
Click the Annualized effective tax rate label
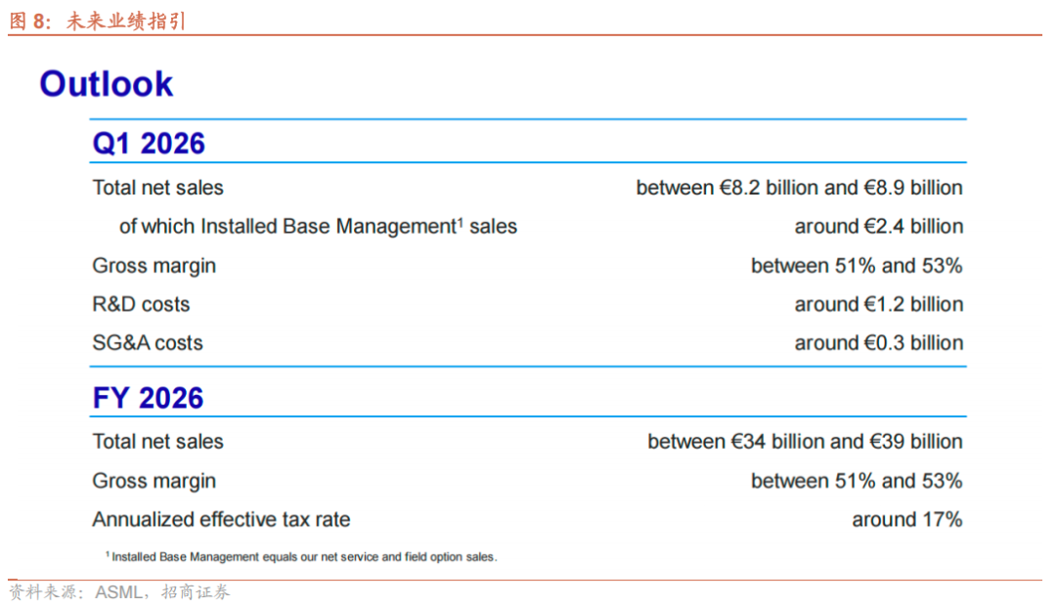click(x=221, y=520)
